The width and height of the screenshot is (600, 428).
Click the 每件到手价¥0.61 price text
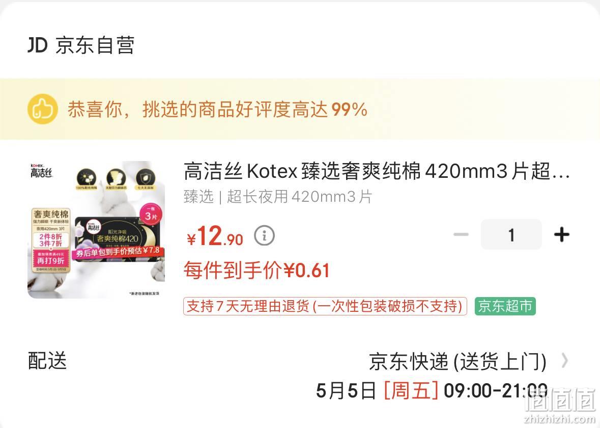tap(256, 271)
